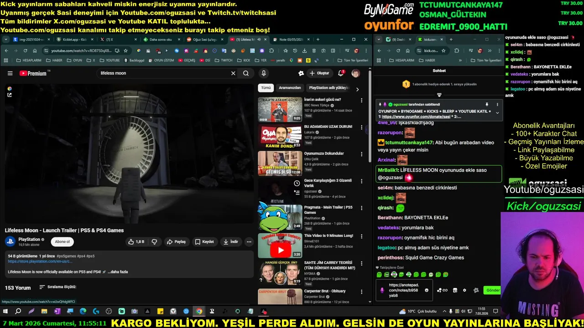Open new tab in YouTube browser window
The image size is (584, 328).
click(x=318, y=40)
